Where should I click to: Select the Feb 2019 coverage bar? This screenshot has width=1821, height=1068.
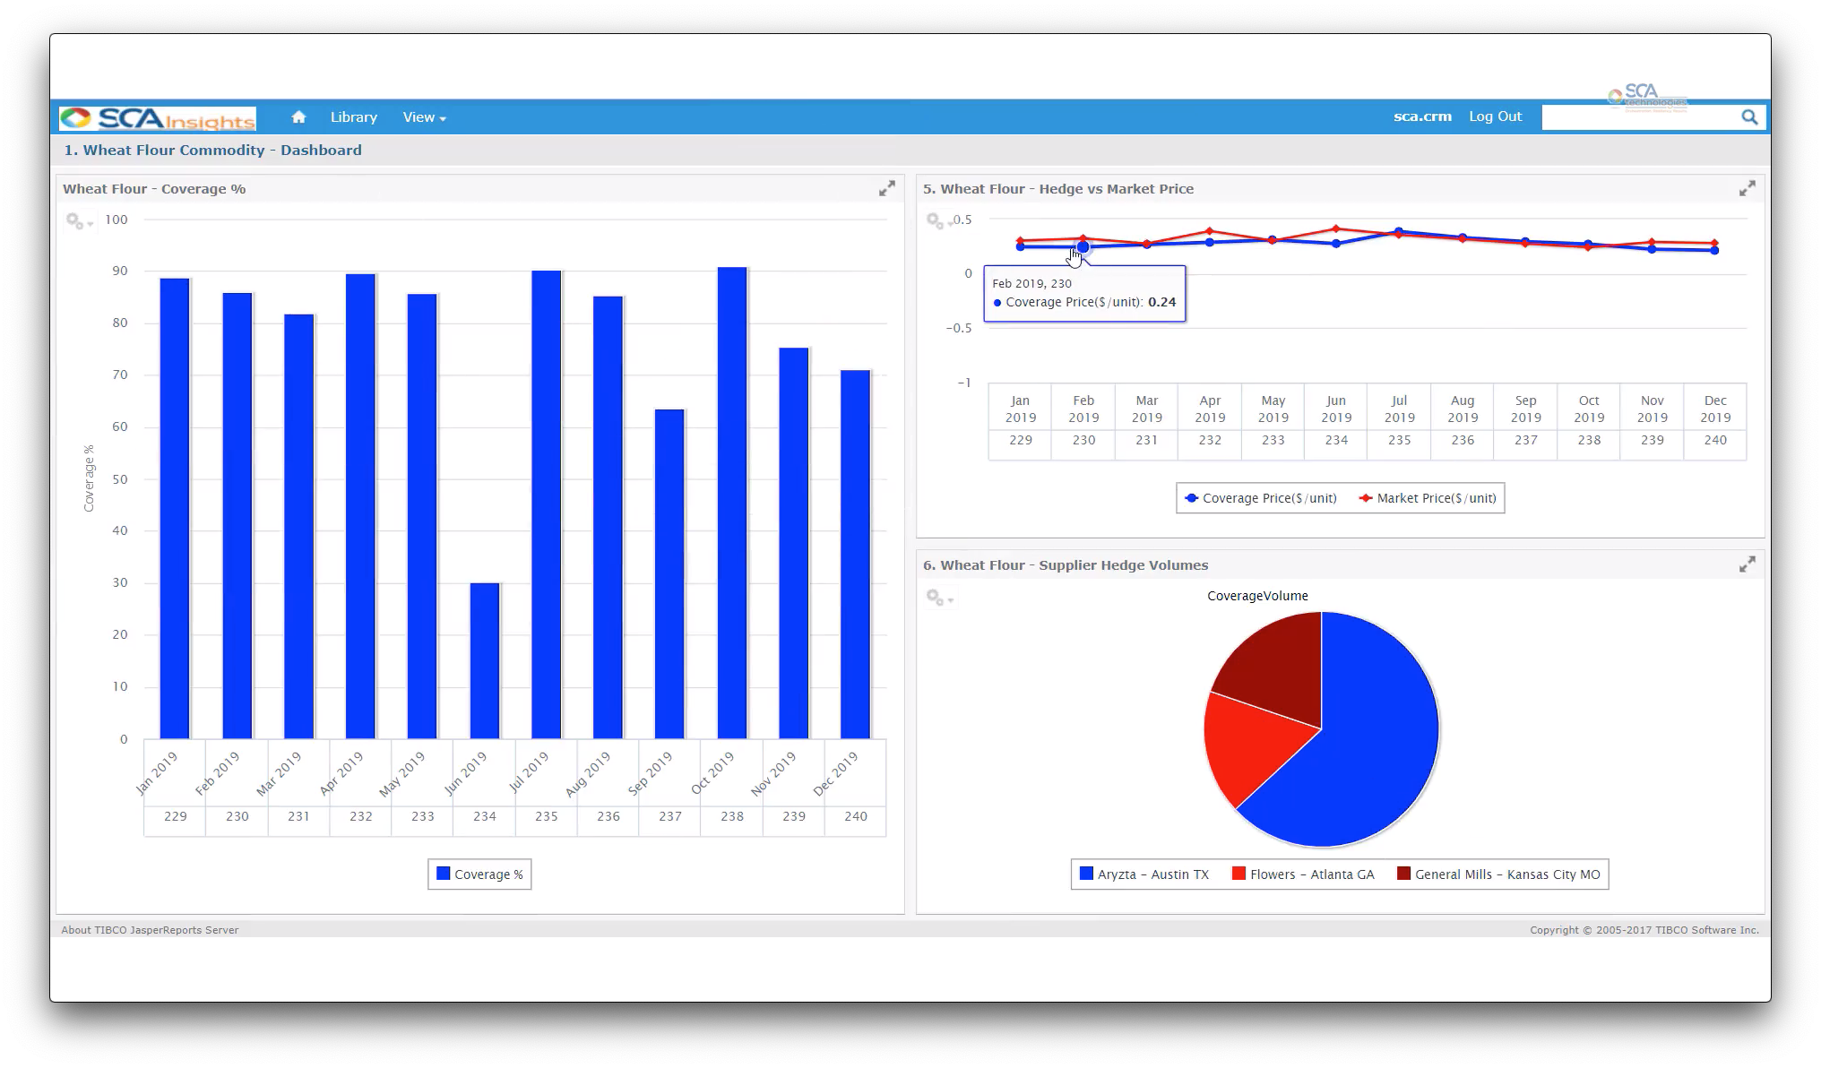pyautogui.click(x=237, y=515)
